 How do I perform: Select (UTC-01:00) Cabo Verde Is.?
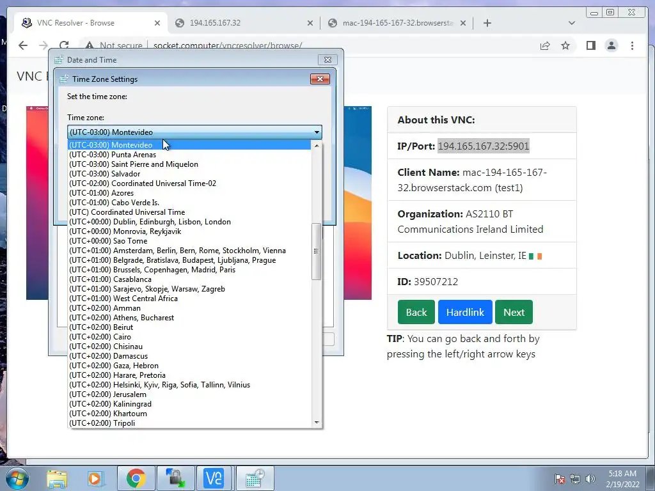189,203
